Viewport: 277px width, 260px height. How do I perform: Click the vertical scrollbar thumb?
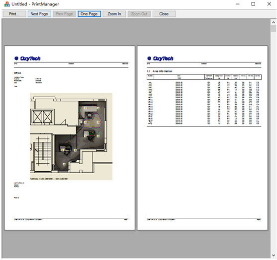coord(274,28)
